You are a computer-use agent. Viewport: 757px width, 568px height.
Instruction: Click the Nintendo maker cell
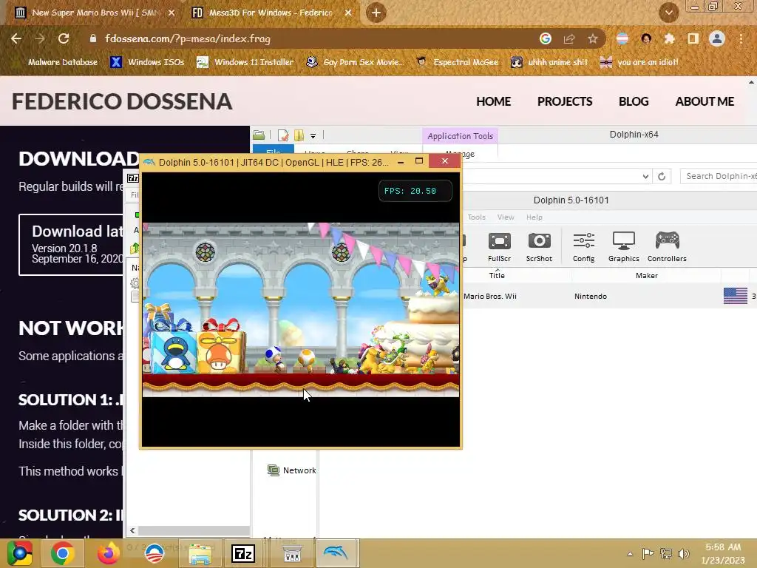pos(591,296)
